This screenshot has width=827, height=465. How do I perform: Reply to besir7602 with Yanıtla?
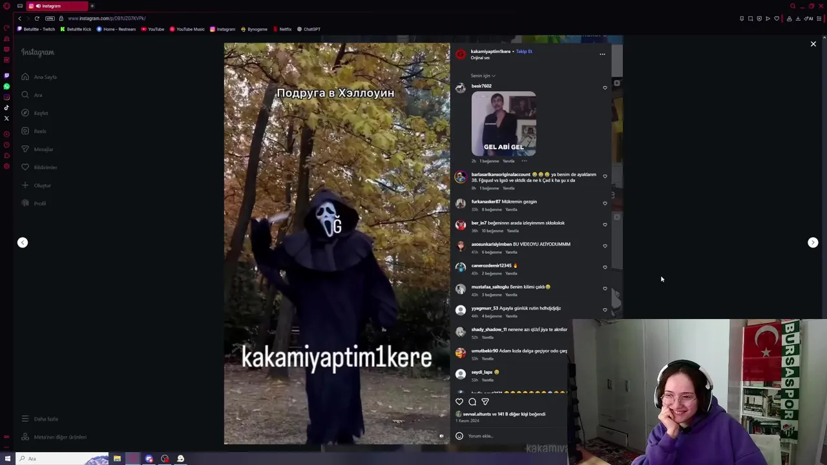click(508, 161)
